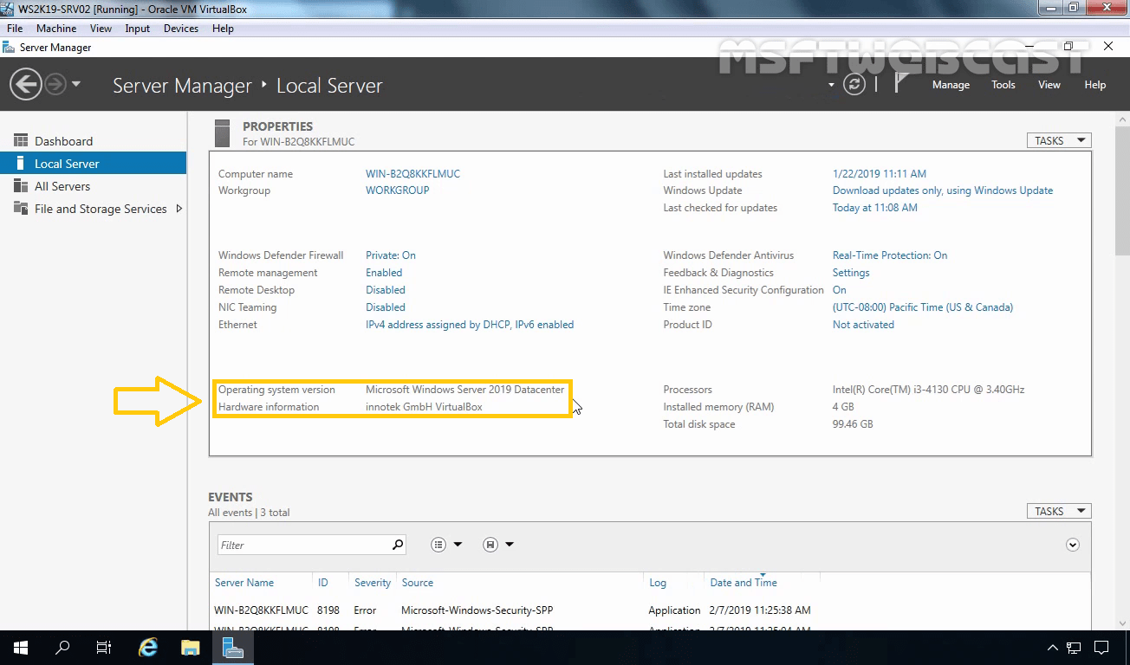Click File and Storage Services icon
The height and width of the screenshot is (665, 1130).
pos(21,208)
